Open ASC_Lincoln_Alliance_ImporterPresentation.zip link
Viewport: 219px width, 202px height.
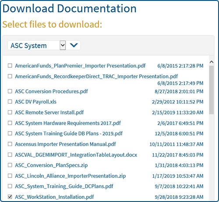coord(71,176)
